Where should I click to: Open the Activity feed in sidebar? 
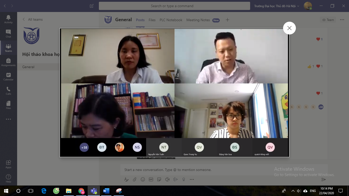[x=8, y=19]
